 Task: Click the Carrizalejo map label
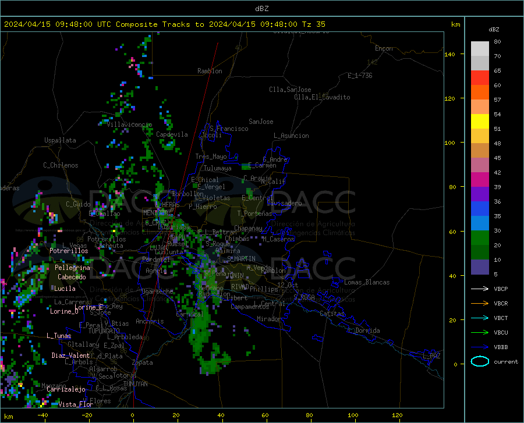(66, 389)
